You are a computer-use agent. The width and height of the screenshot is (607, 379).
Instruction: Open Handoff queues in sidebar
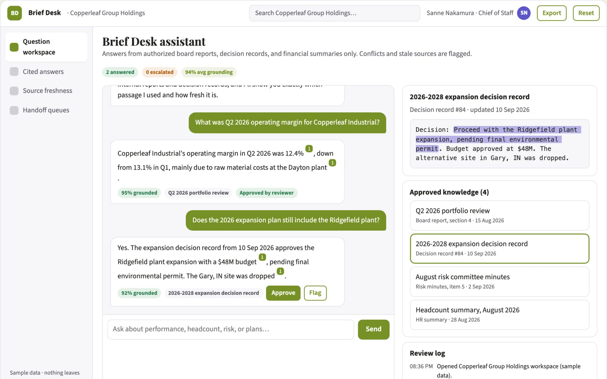[x=46, y=110]
